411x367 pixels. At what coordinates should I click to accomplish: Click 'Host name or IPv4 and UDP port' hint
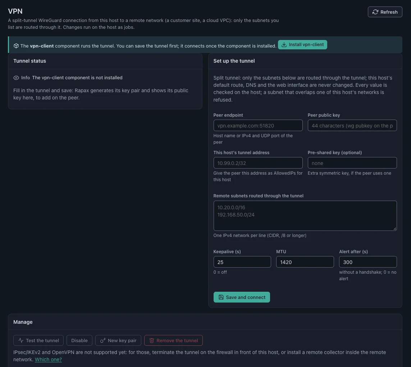(253, 139)
